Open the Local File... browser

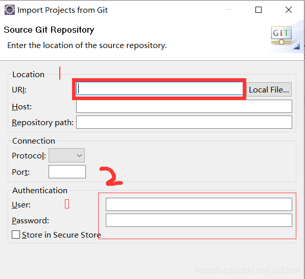click(269, 89)
